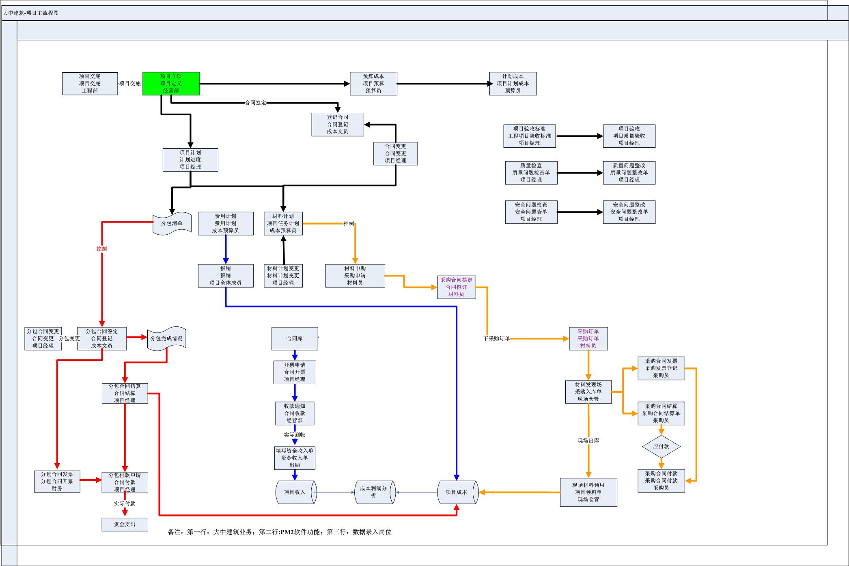Select the green 项目立项 start box
This screenshot has height=566, width=849.
(171, 84)
